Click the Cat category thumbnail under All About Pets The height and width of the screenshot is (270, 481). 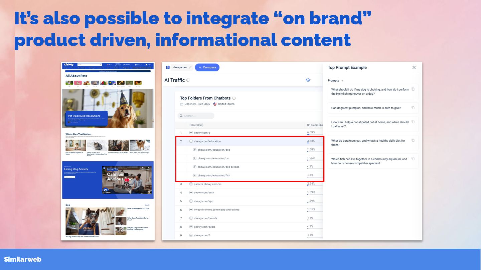[78, 83]
